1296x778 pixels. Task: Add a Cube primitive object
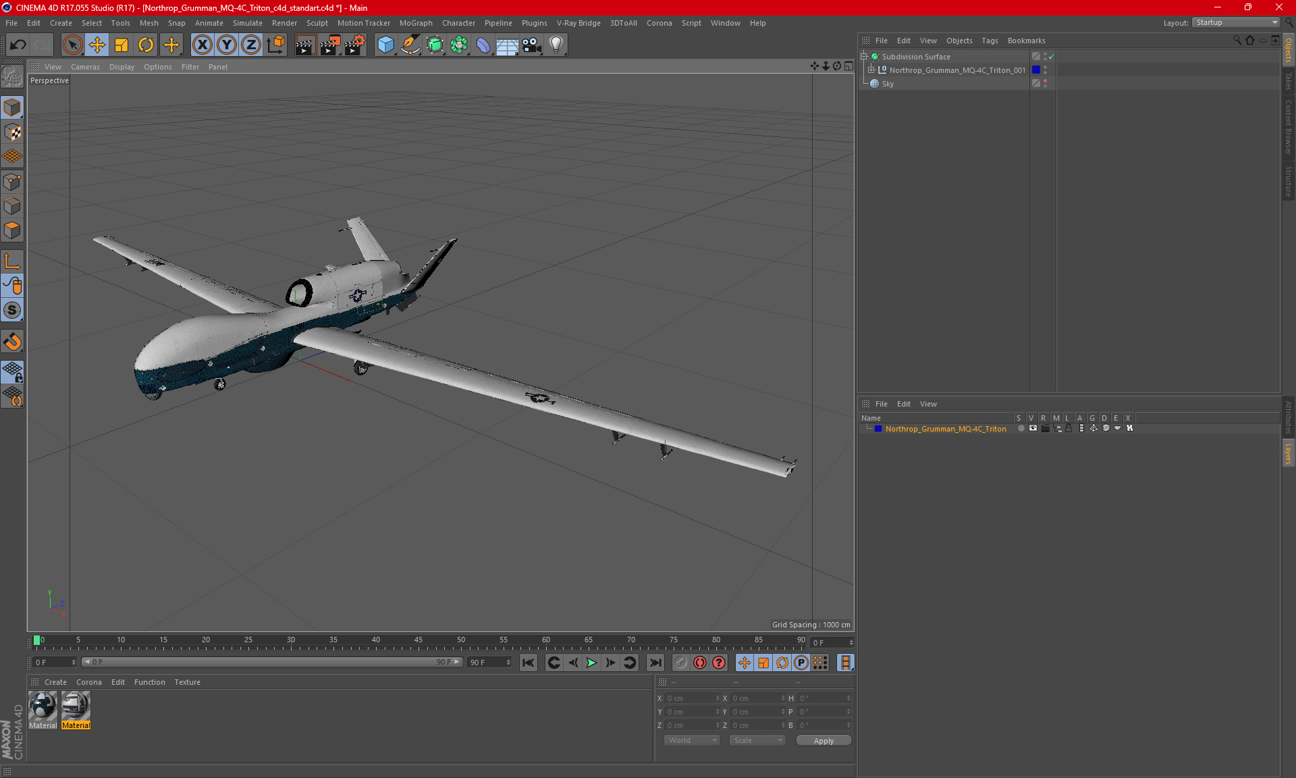[x=385, y=45]
